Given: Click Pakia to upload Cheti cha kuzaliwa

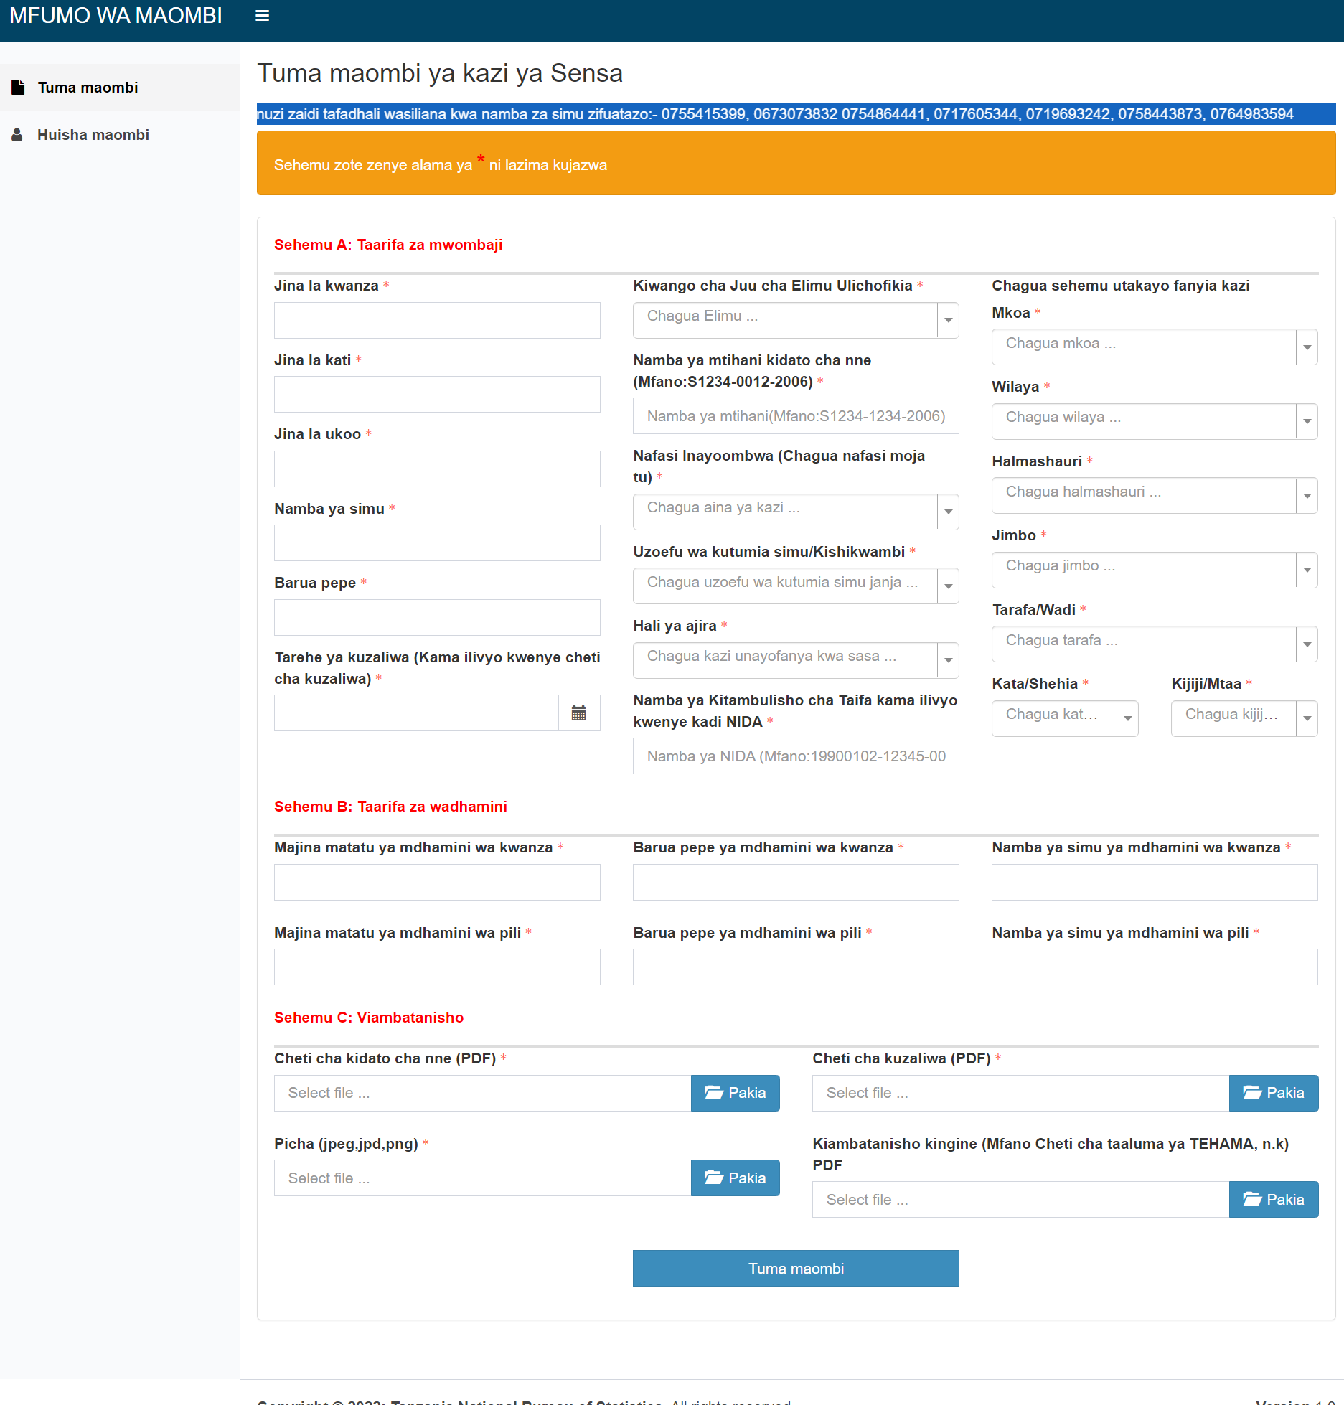Looking at the screenshot, I should 1273,1093.
